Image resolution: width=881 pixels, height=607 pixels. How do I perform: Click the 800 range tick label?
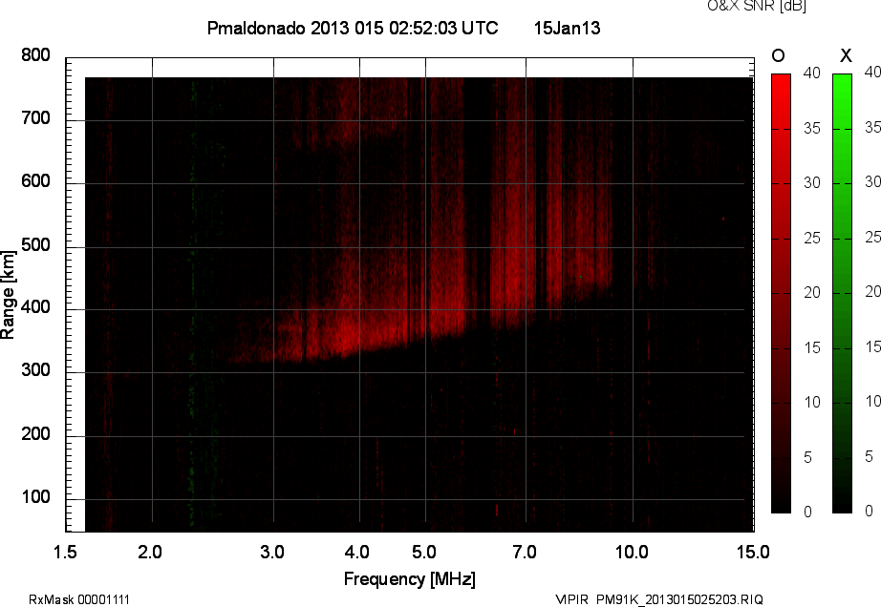pos(35,55)
